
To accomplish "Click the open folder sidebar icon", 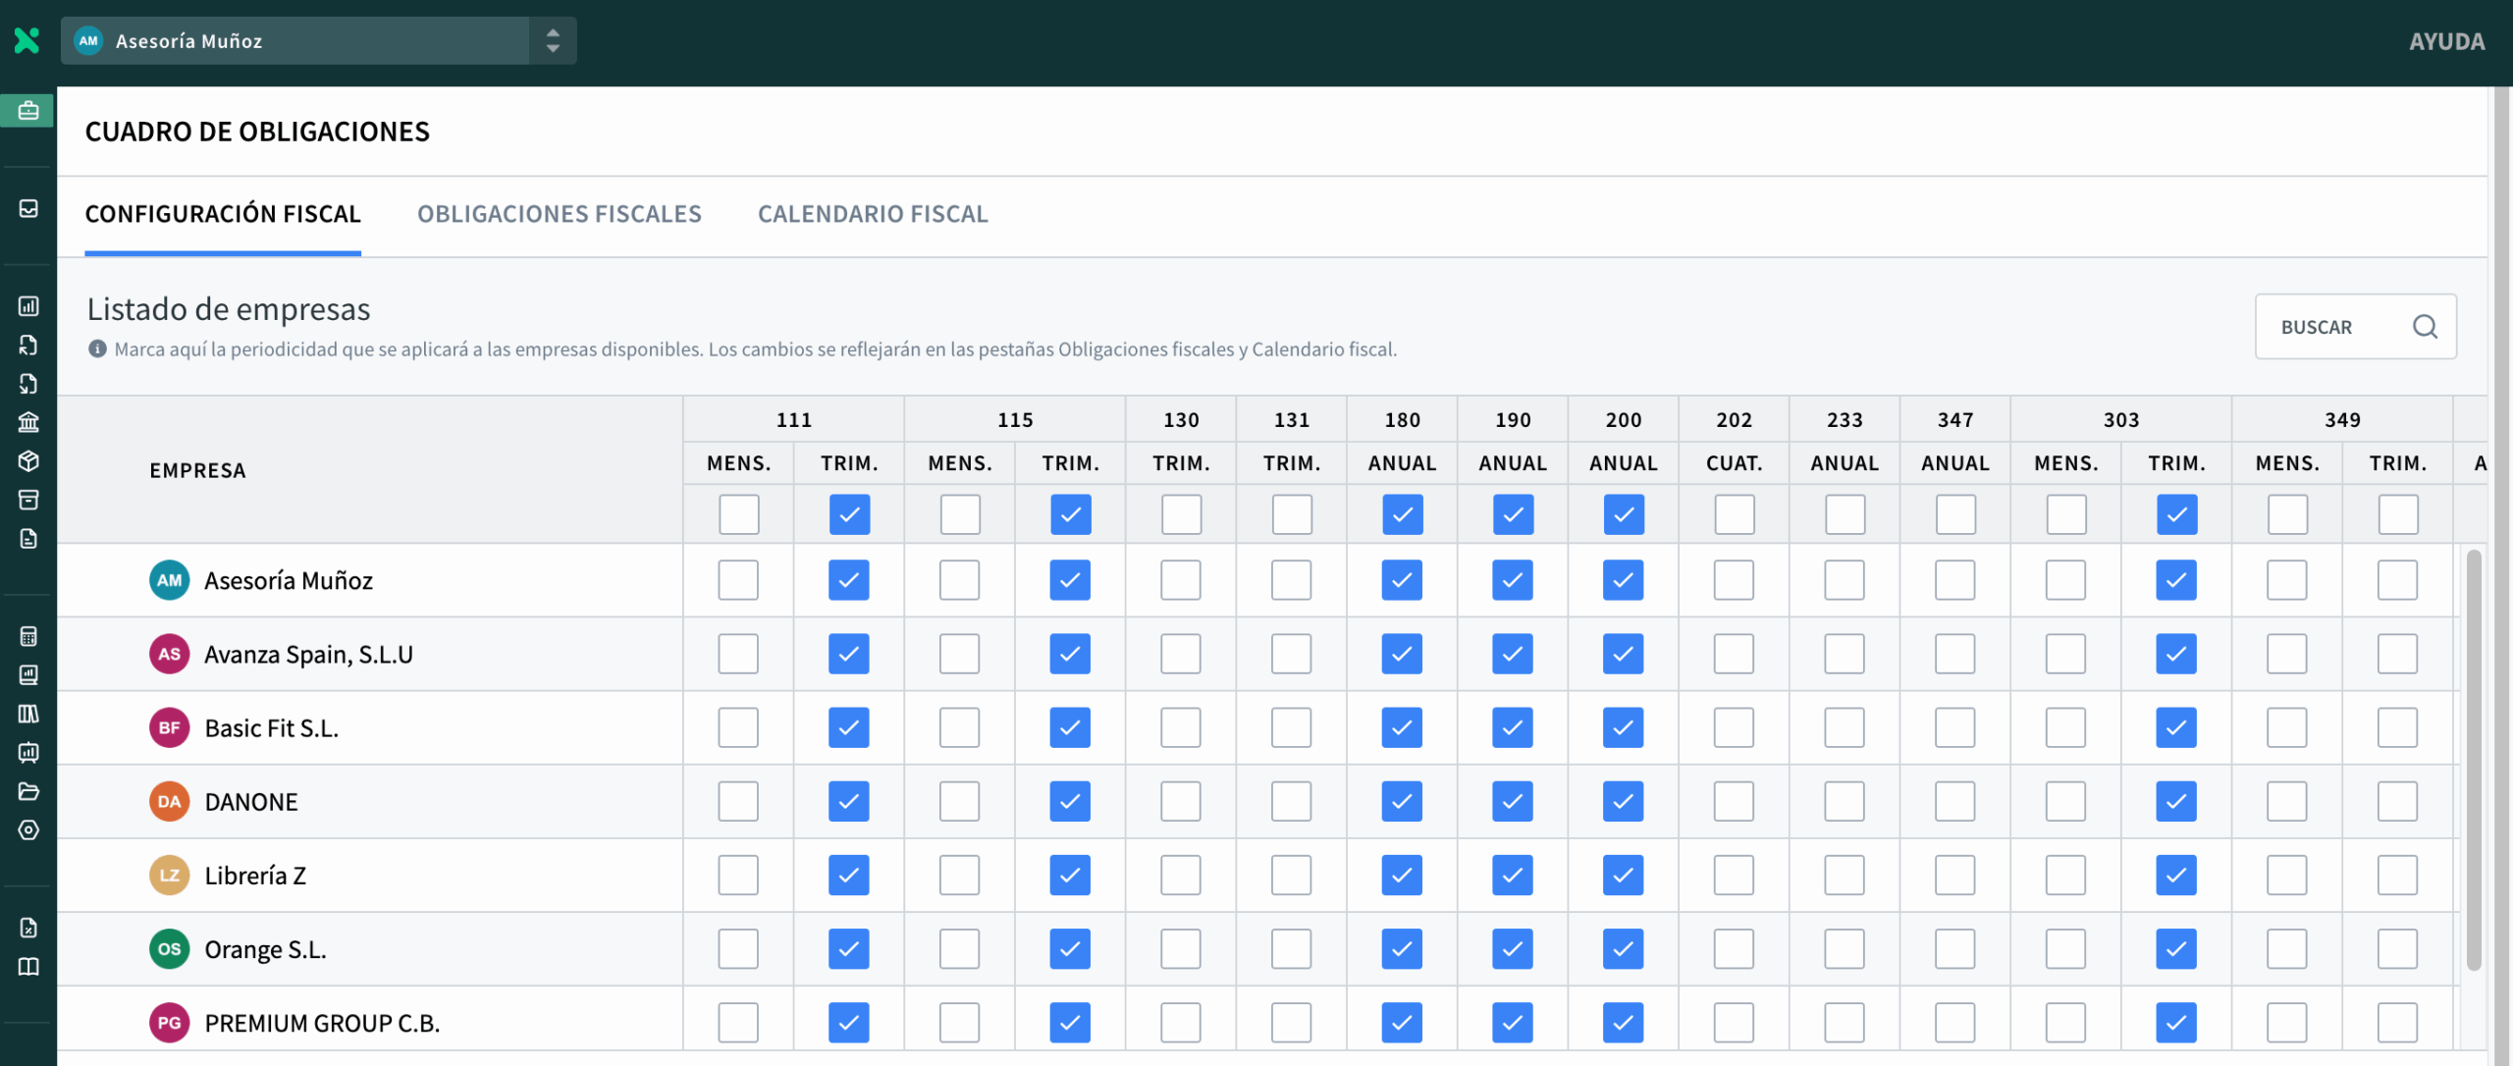I will [x=27, y=791].
